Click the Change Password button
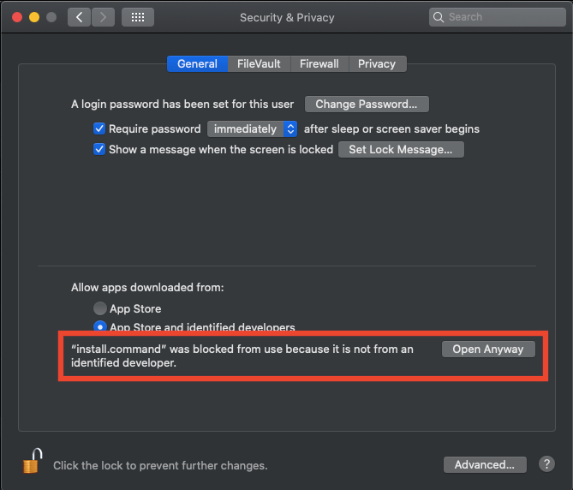The height and width of the screenshot is (490, 573). [366, 105]
